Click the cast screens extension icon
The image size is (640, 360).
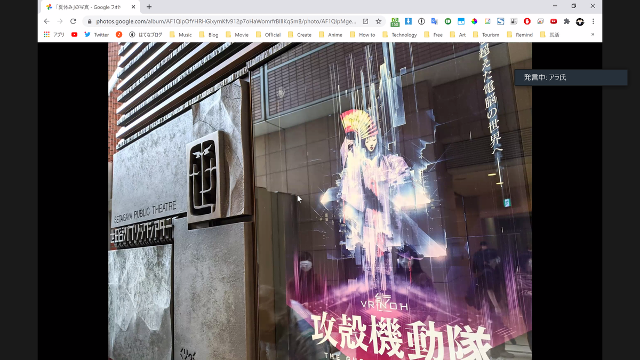point(540,21)
